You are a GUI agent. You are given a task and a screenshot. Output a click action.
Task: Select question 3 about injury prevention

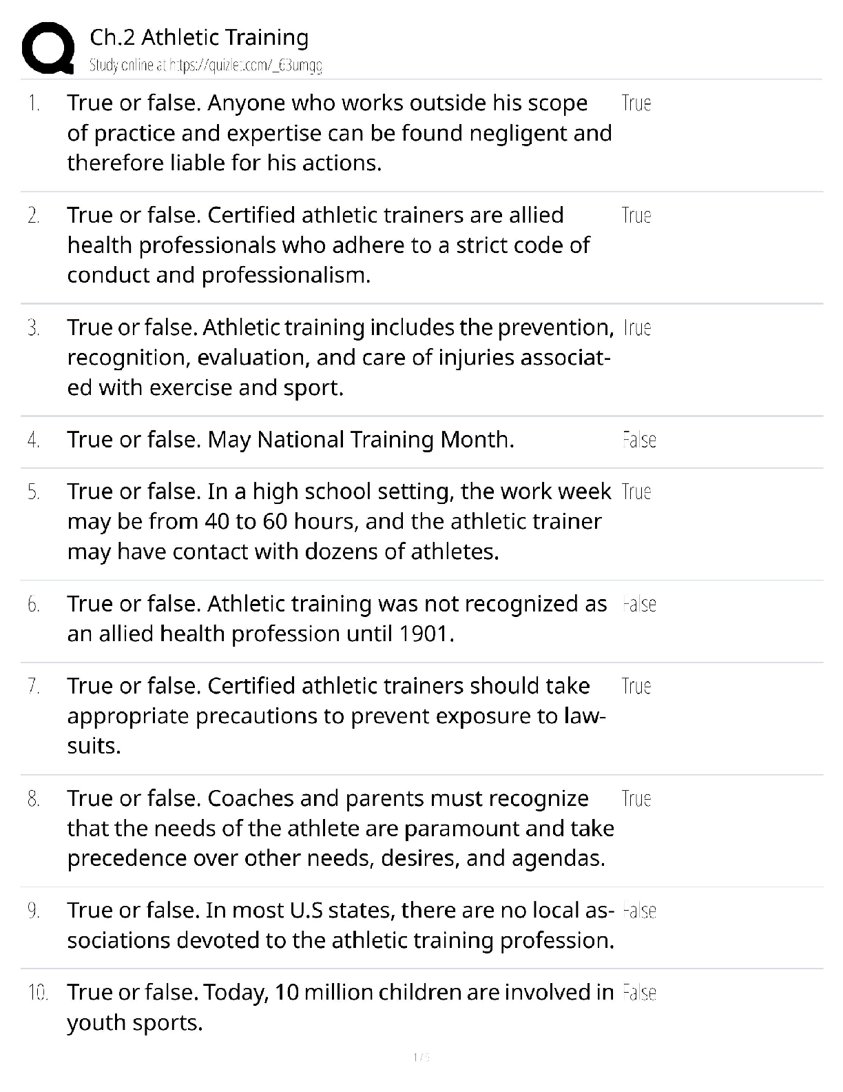tap(340, 357)
